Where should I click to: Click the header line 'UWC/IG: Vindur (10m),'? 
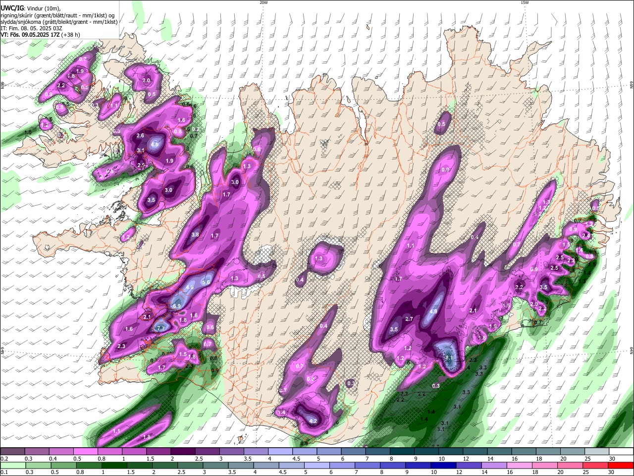tap(30, 8)
